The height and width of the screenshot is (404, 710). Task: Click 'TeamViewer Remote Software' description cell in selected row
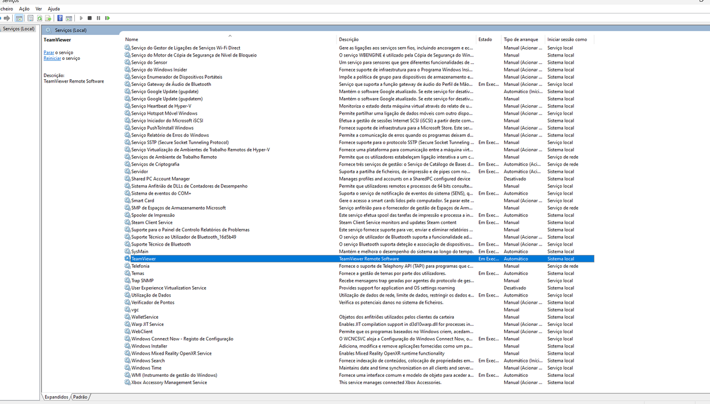pos(369,259)
